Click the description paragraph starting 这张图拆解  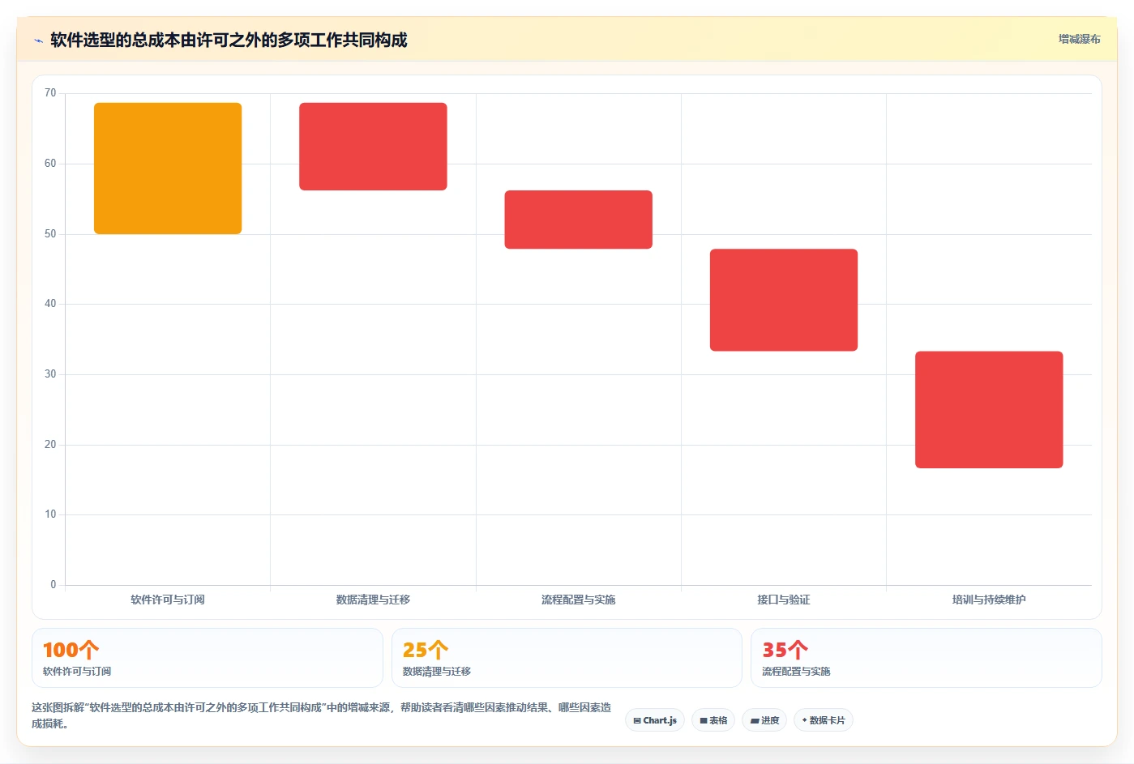(322, 715)
